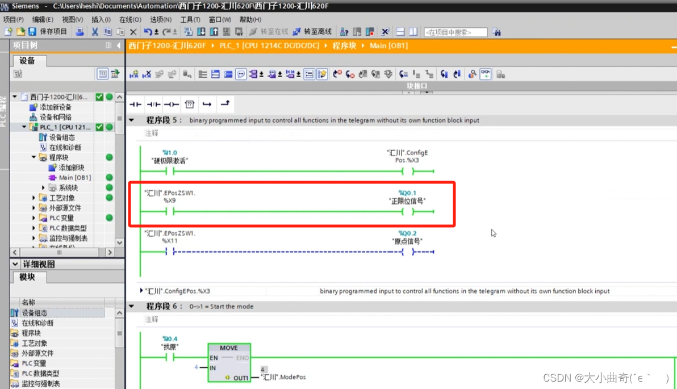Click the Delete network icon in editor toolbar
The height and width of the screenshot is (389, 677).
click(147, 74)
